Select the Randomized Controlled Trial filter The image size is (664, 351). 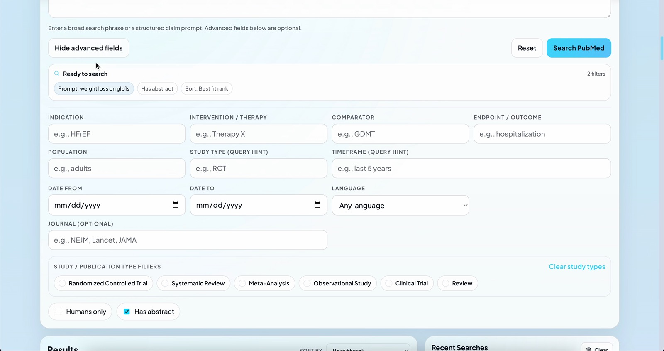click(x=103, y=283)
